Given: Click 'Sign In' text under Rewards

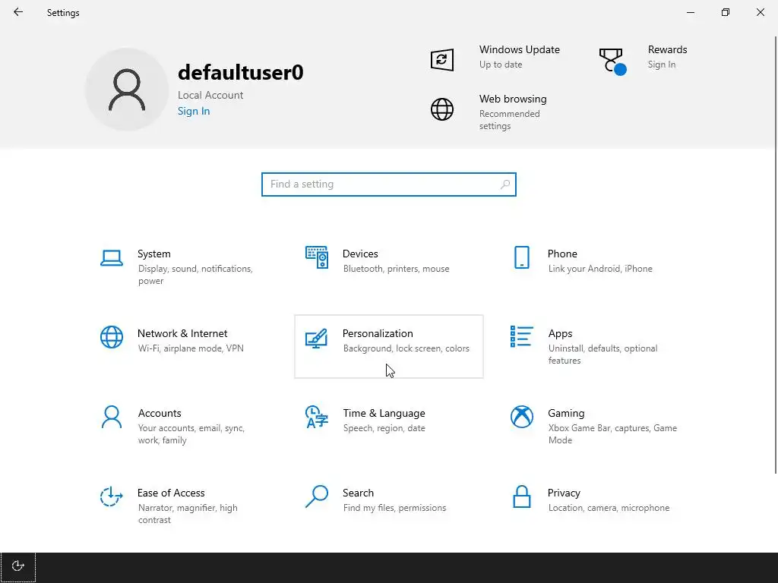Looking at the screenshot, I should (x=662, y=65).
